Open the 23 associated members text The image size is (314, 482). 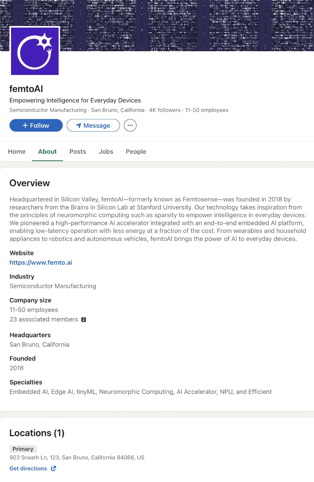43,319
